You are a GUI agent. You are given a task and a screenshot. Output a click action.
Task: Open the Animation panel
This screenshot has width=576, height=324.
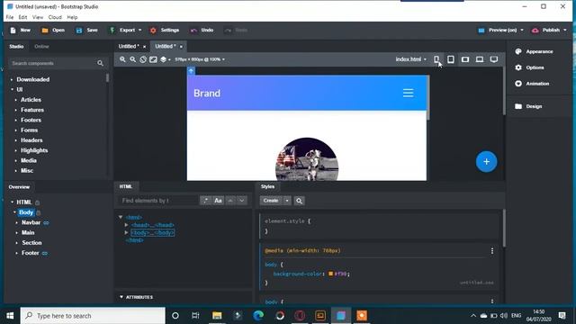pos(532,84)
